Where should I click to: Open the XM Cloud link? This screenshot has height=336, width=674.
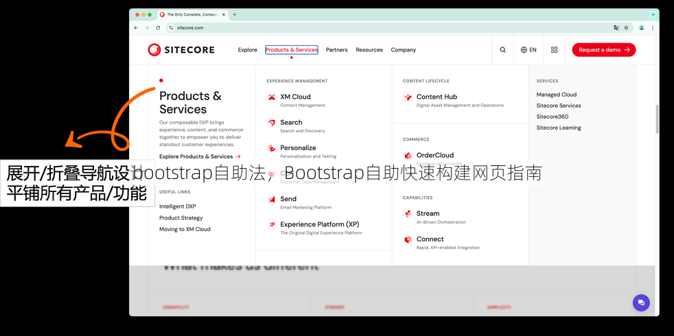click(x=295, y=97)
